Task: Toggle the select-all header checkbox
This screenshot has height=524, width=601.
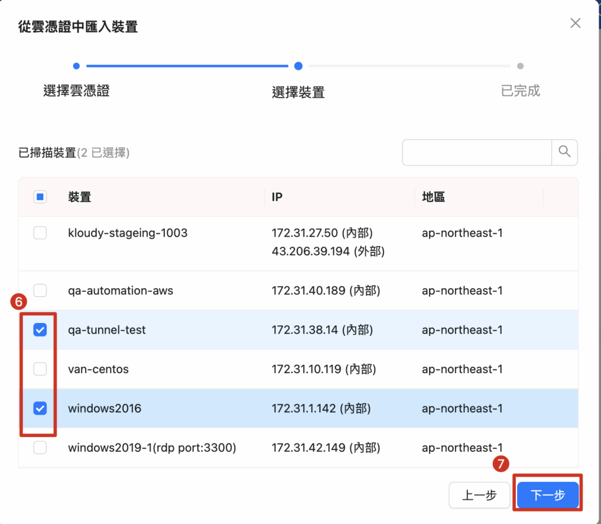Action: click(40, 197)
